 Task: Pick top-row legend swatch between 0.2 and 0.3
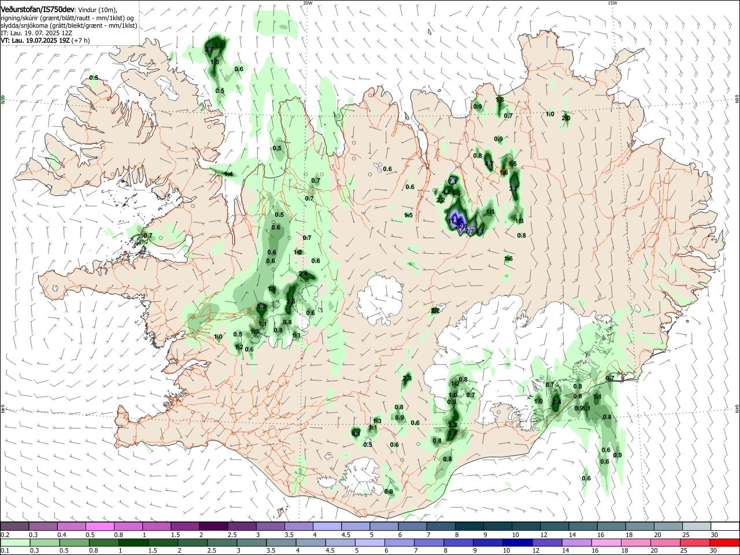[x=43, y=527]
